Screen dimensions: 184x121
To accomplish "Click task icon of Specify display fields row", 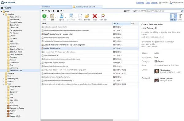I will 43,34.
